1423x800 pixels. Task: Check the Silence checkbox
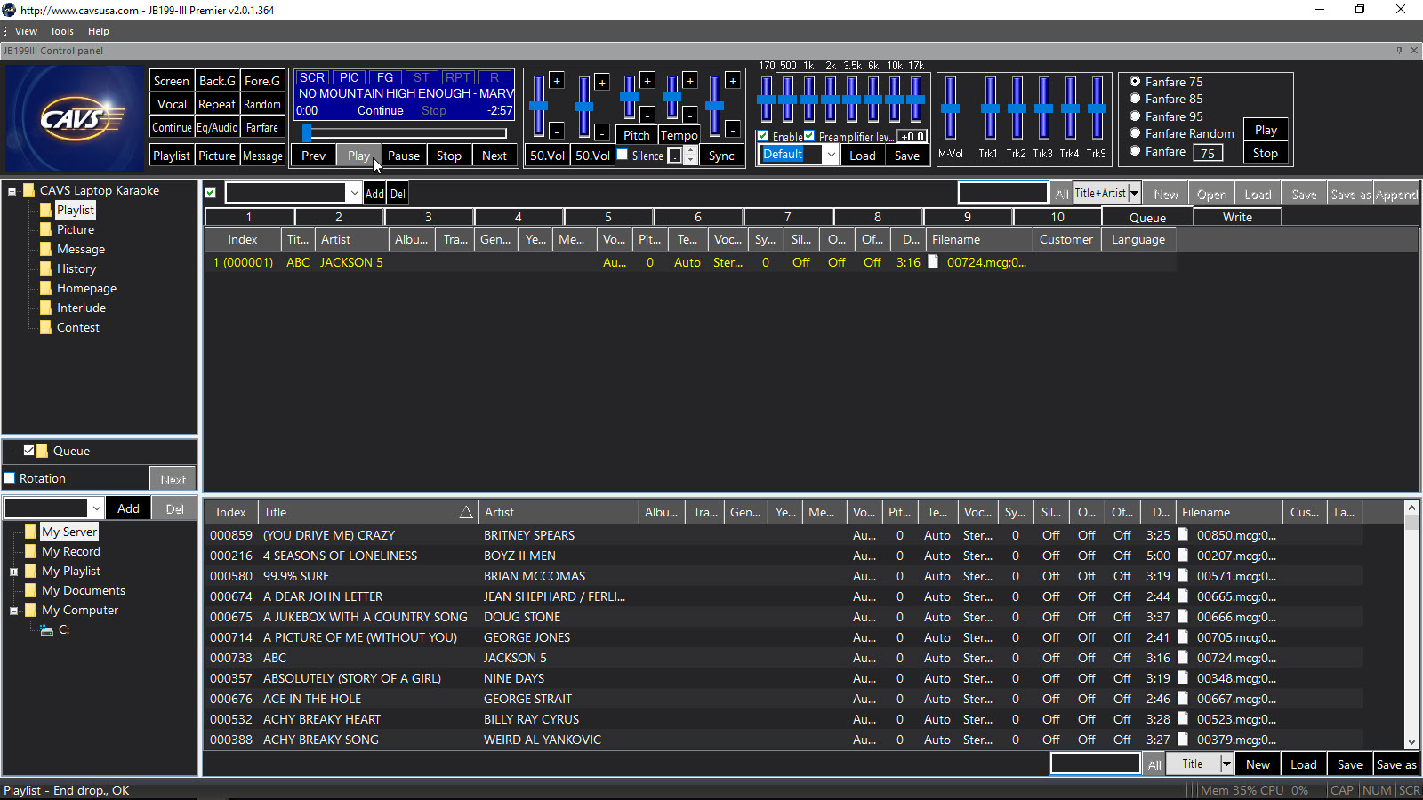click(x=623, y=155)
